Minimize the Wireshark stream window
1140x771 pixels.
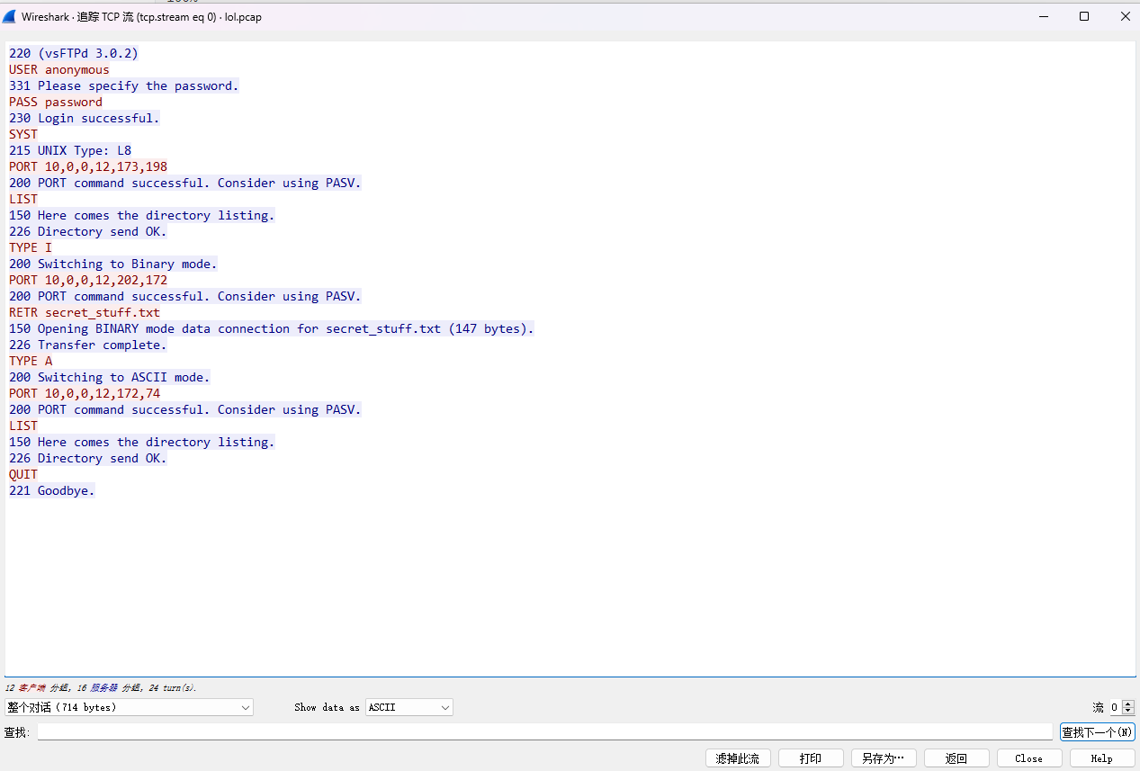1044,16
